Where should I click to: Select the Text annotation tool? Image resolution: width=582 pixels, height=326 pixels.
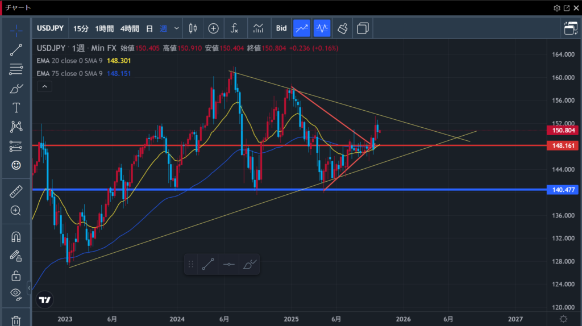[x=16, y=108]
